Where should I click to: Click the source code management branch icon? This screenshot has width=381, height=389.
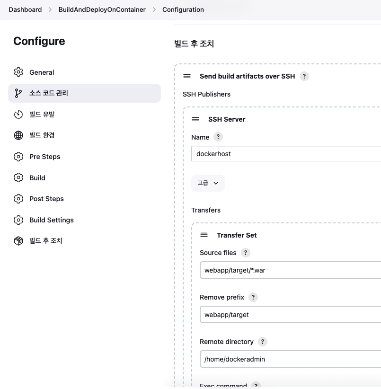[x=18, y=93]
